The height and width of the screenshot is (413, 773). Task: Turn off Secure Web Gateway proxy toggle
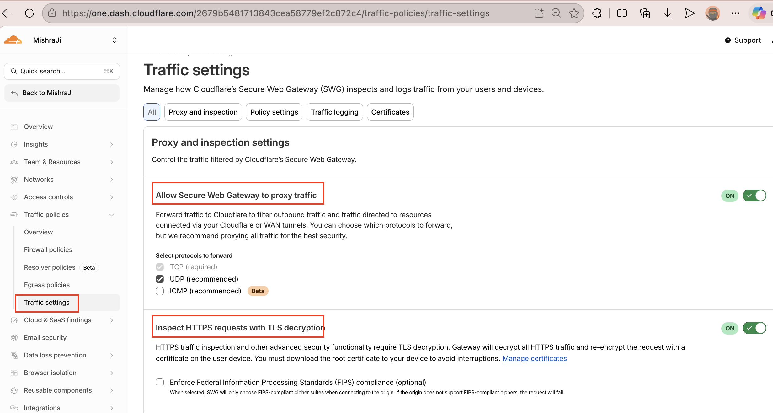[x=754, y=196]
